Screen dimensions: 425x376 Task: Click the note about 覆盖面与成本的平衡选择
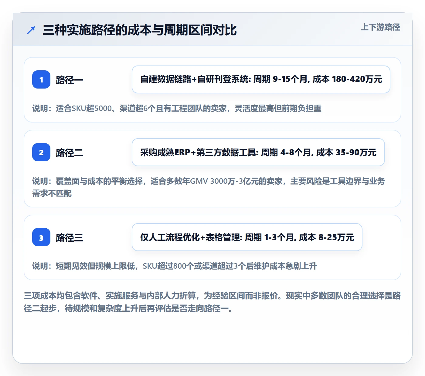[x=209, y=187]
